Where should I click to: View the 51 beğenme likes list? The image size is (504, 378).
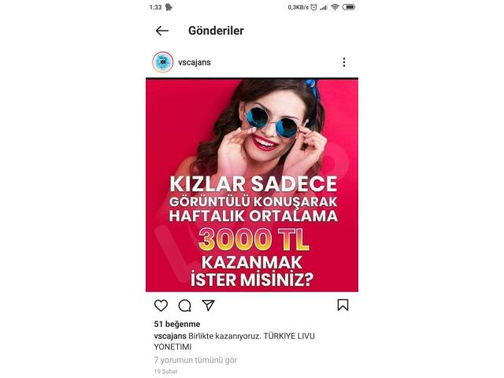point(177,324)
